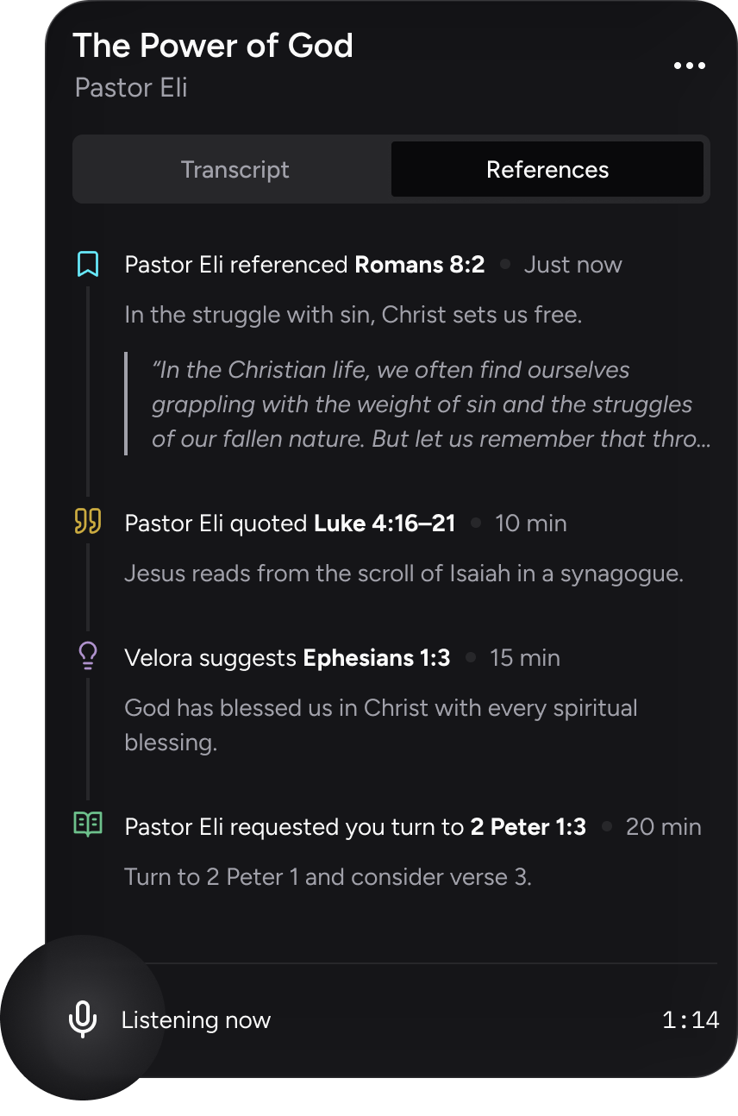
Task: Click the lightbulb suggestion icon for Ephesians
Action: click(88, 657)
